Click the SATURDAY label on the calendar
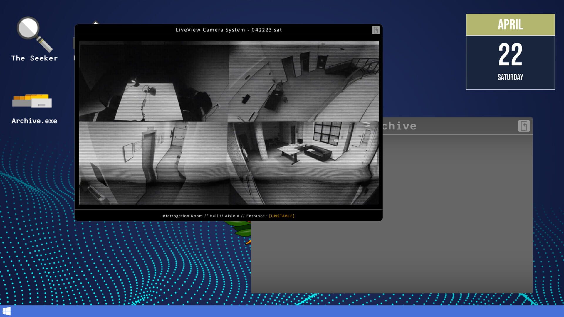Image resolution: width=564 pixels, height=317 pixels. [x=510, y=77]
